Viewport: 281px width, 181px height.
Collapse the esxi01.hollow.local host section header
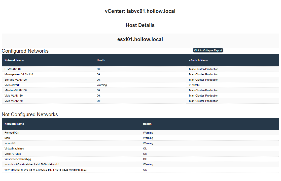tap(140, 40)
